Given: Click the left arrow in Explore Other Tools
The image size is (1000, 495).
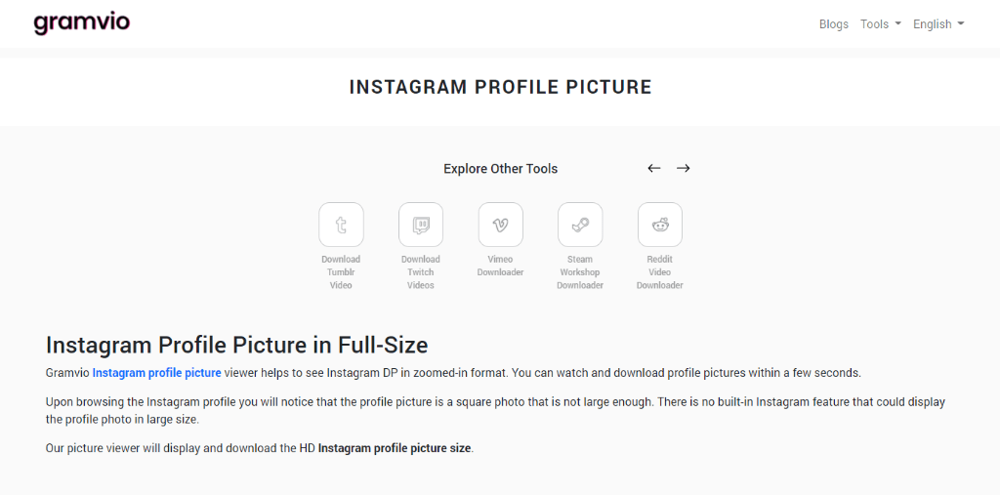Looking at the screenshot, I should coord(654,168).
